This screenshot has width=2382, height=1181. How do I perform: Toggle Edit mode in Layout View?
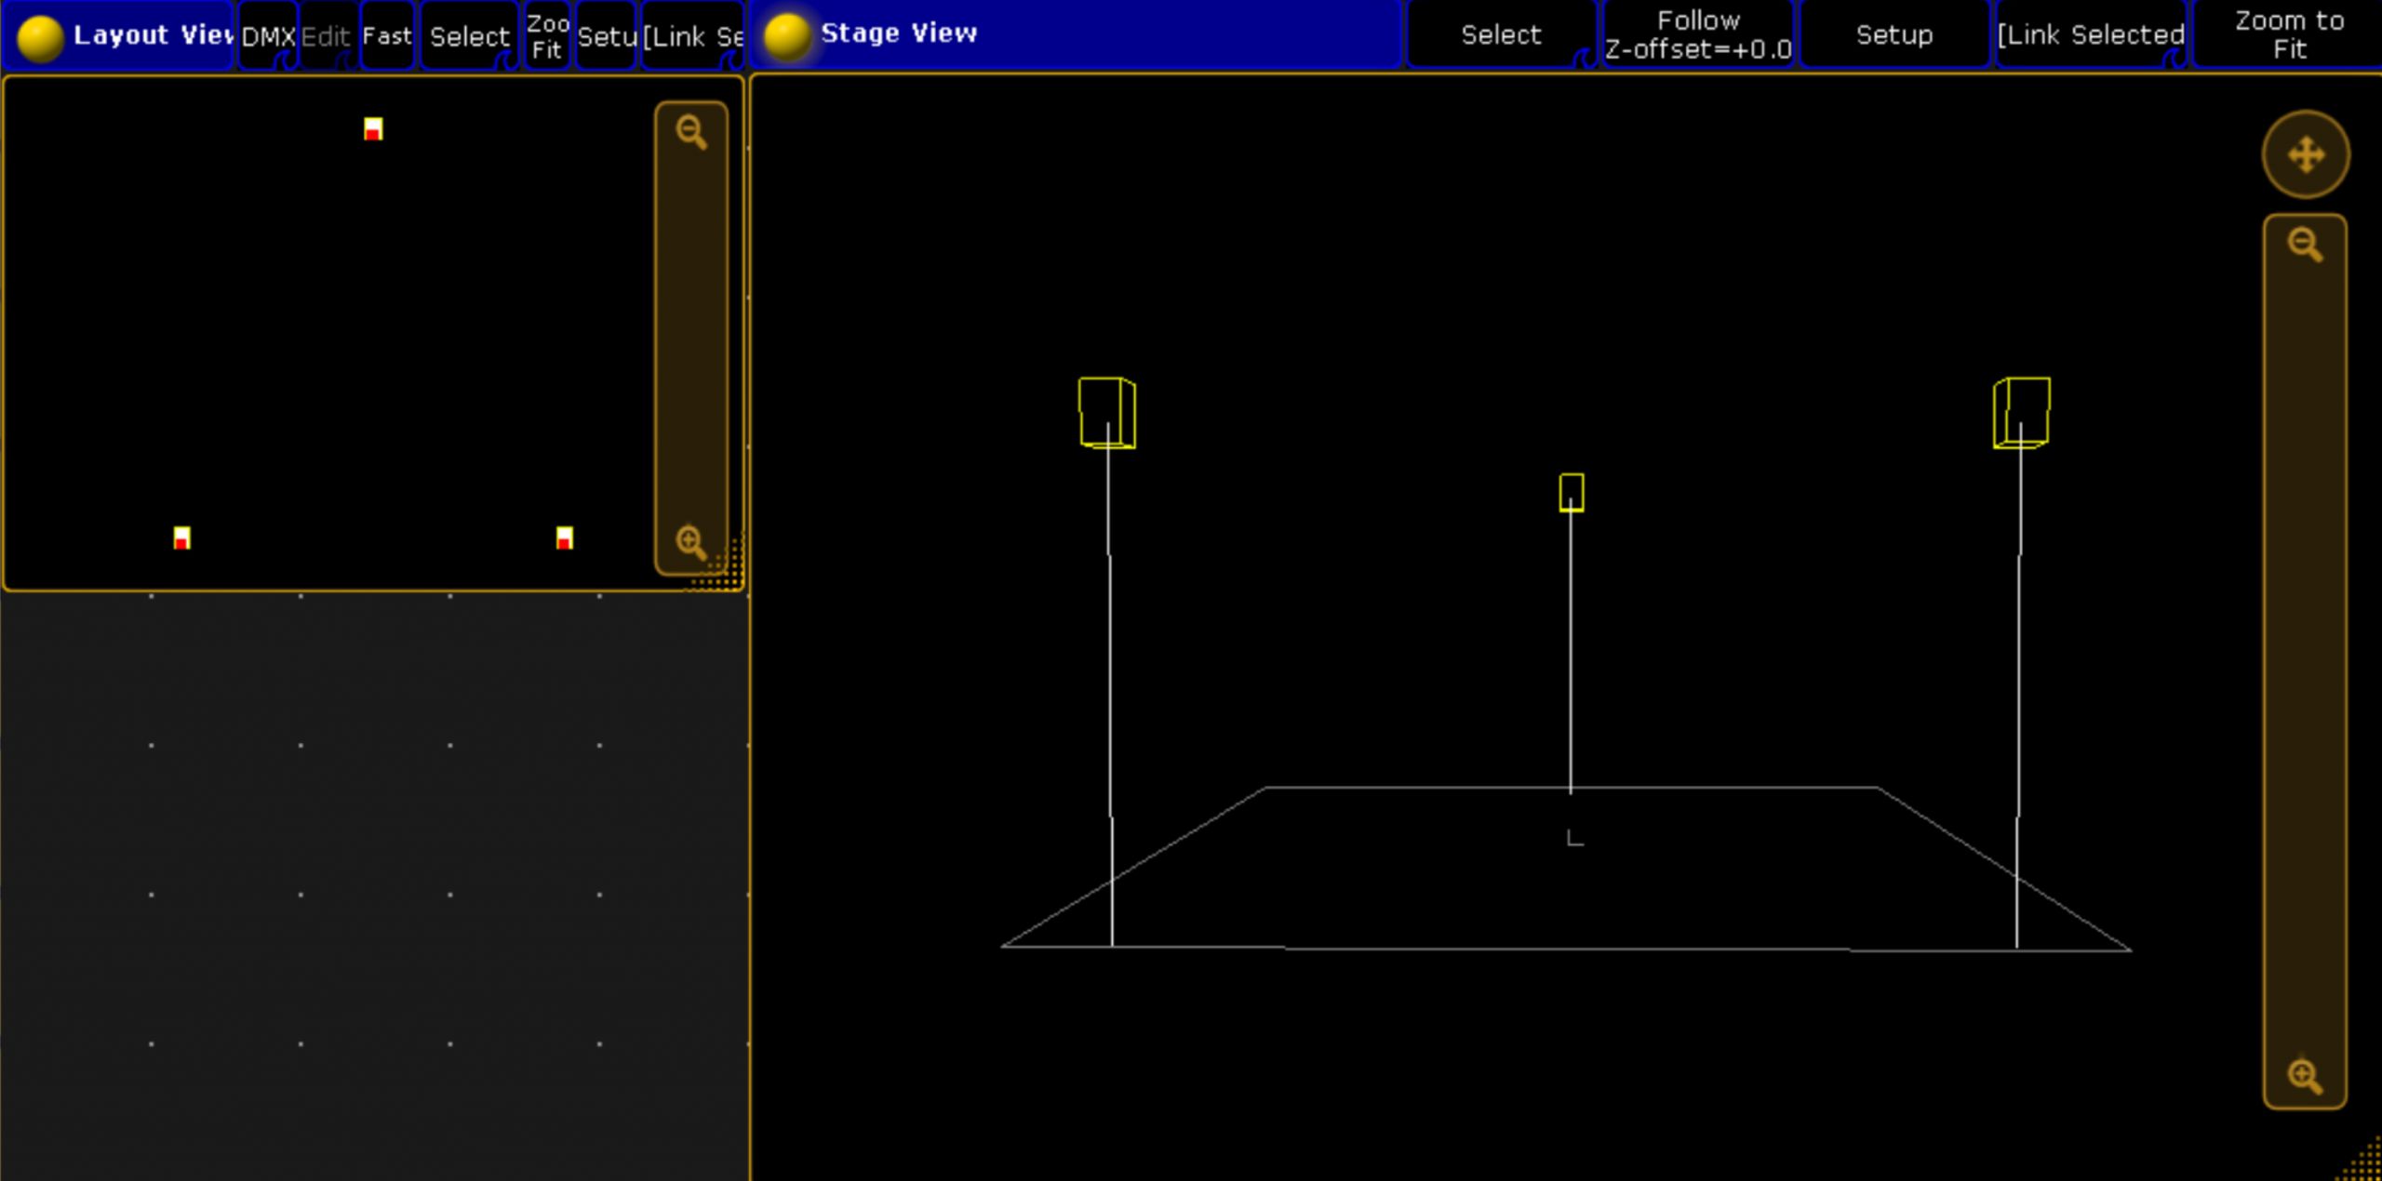pyautogui.click(x=327, y=36)
